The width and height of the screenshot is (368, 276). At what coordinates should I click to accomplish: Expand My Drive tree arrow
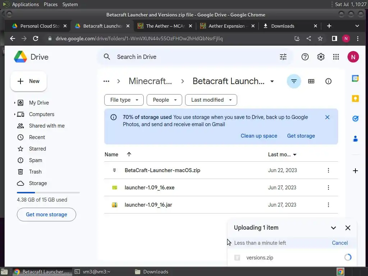pos(14,103)
